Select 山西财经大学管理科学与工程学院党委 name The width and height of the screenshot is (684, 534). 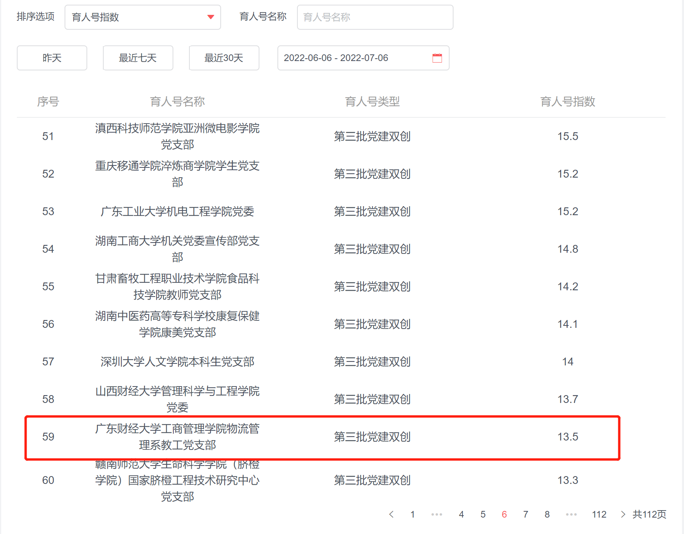pyautogui.click(x=177, y=399)
